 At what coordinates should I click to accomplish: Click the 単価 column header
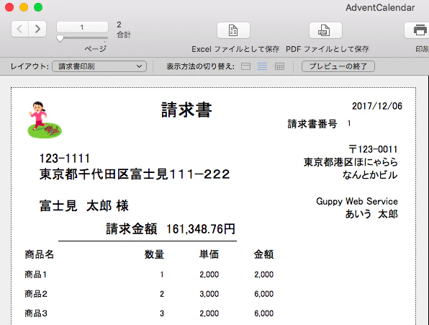click(209, 254)
